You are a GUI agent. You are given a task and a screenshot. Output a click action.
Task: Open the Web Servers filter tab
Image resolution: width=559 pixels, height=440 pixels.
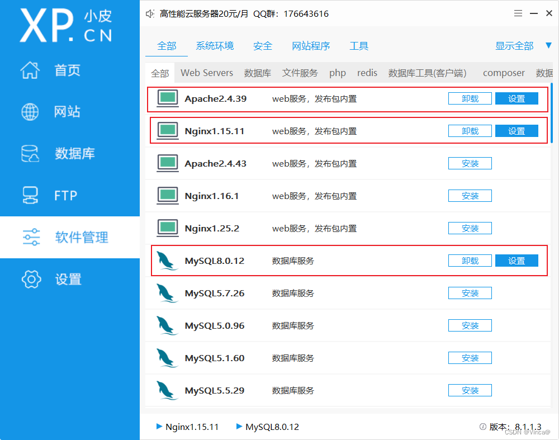coord(206,73)
